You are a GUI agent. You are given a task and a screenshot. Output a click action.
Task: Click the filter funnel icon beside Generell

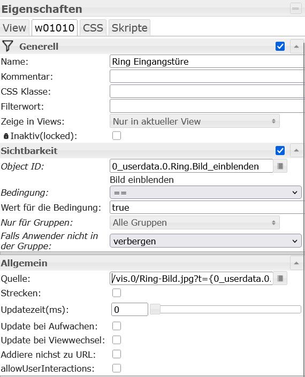7,46
